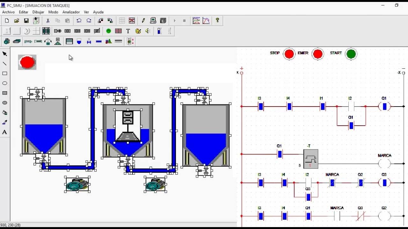The height and width of the screenshot is (229, 408).
Task: Select the text A drawing tool
Action: 5,132
